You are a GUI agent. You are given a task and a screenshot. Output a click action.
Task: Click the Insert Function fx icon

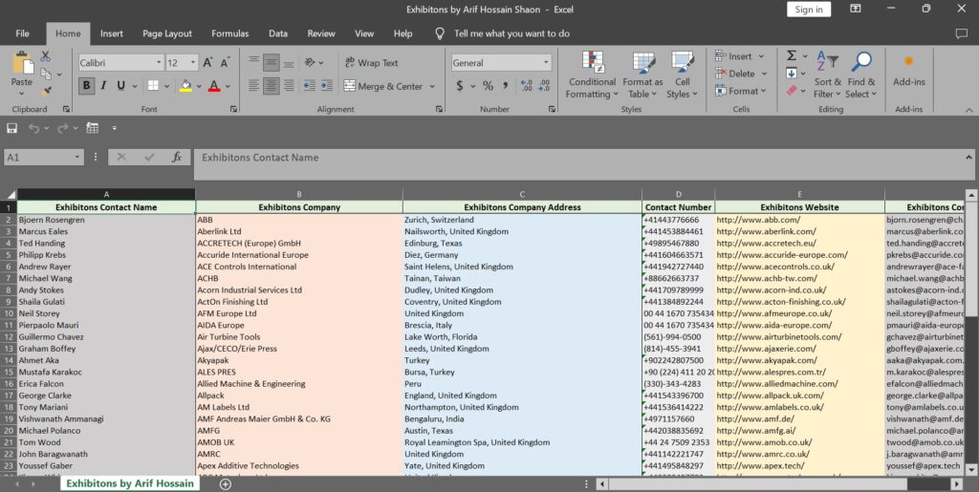tap(177, 157)
